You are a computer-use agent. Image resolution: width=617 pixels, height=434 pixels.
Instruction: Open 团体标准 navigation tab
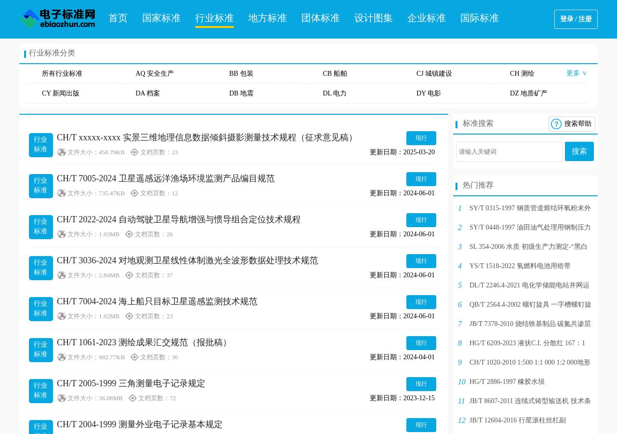[x=321, y=18]
